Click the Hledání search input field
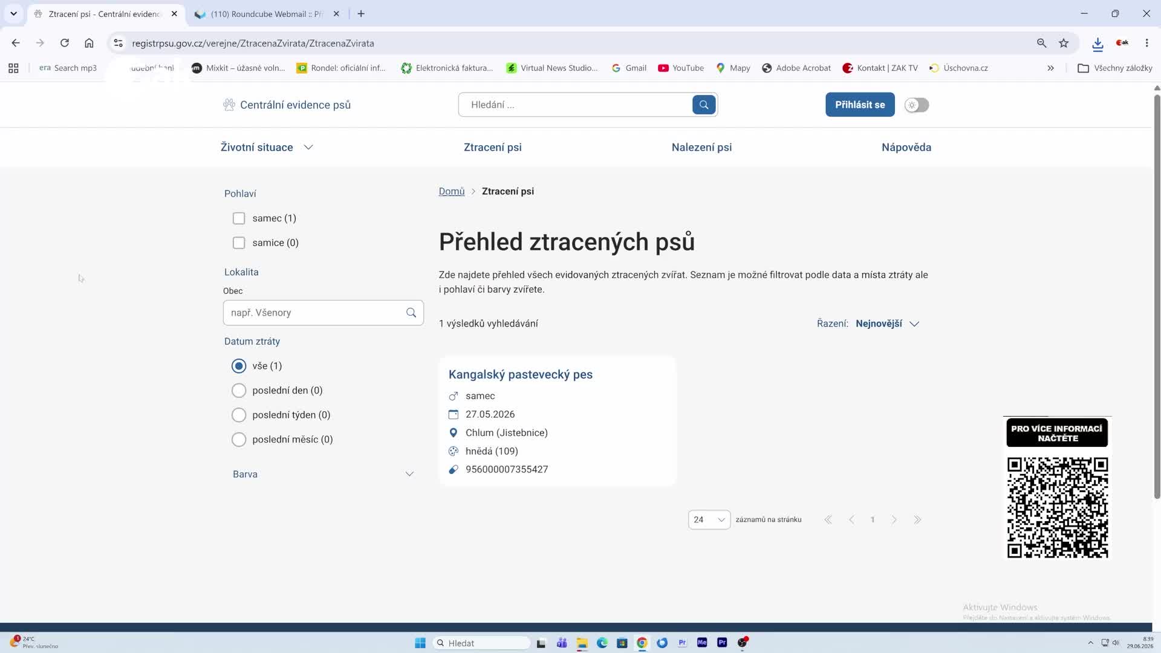Image resolution: width=1161 pixels, height=653 pixels. click(x=576, y=105)
